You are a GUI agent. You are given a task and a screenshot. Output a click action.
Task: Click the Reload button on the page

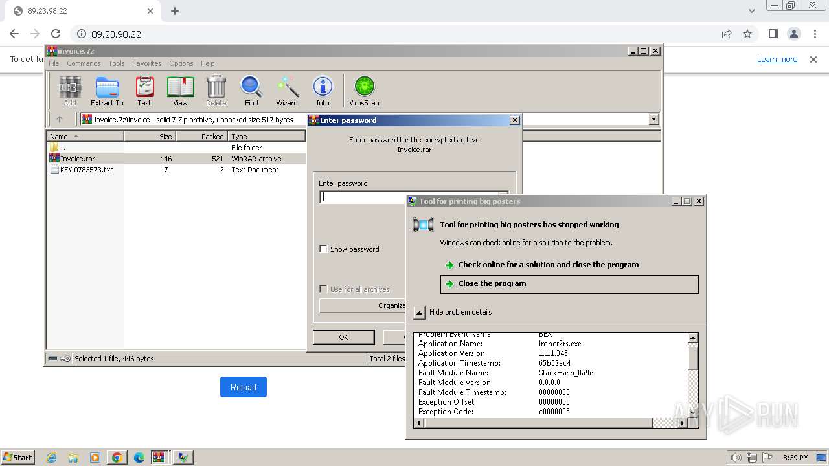click(244, 387)
